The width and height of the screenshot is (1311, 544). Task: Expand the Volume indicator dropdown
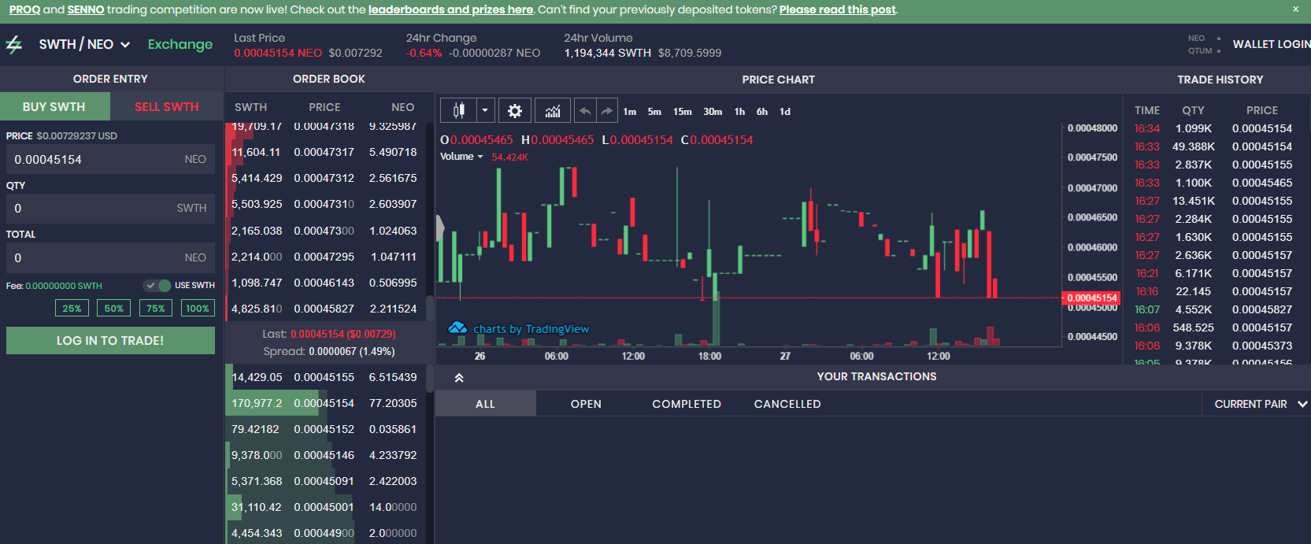tap(480, 157)
